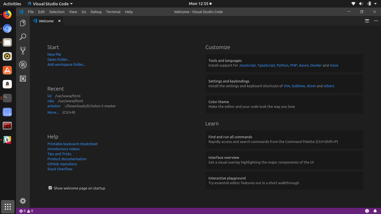Click More... recent link
The width and height of the screenshot is (381, 214).
[x=53, y=112]
